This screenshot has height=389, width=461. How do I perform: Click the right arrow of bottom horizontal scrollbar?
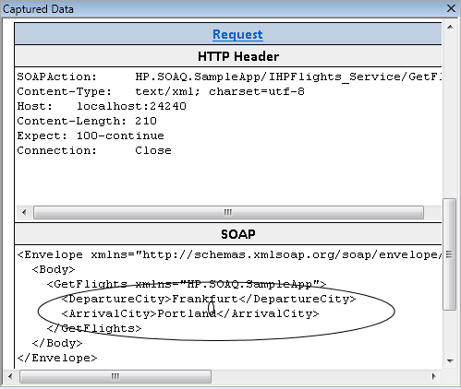pyautogui.click(x=433, y=376)
